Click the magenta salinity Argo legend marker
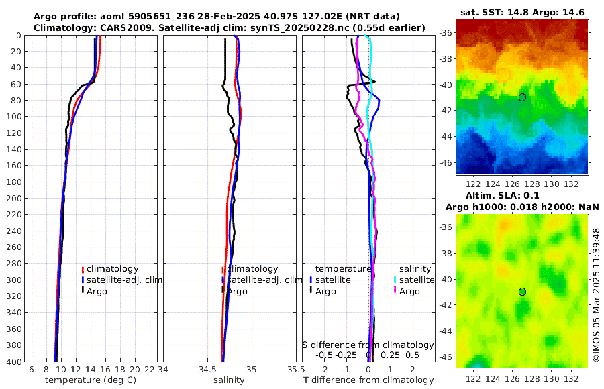The width and height of the screenshot is (604, 389). tap(395, 291)
